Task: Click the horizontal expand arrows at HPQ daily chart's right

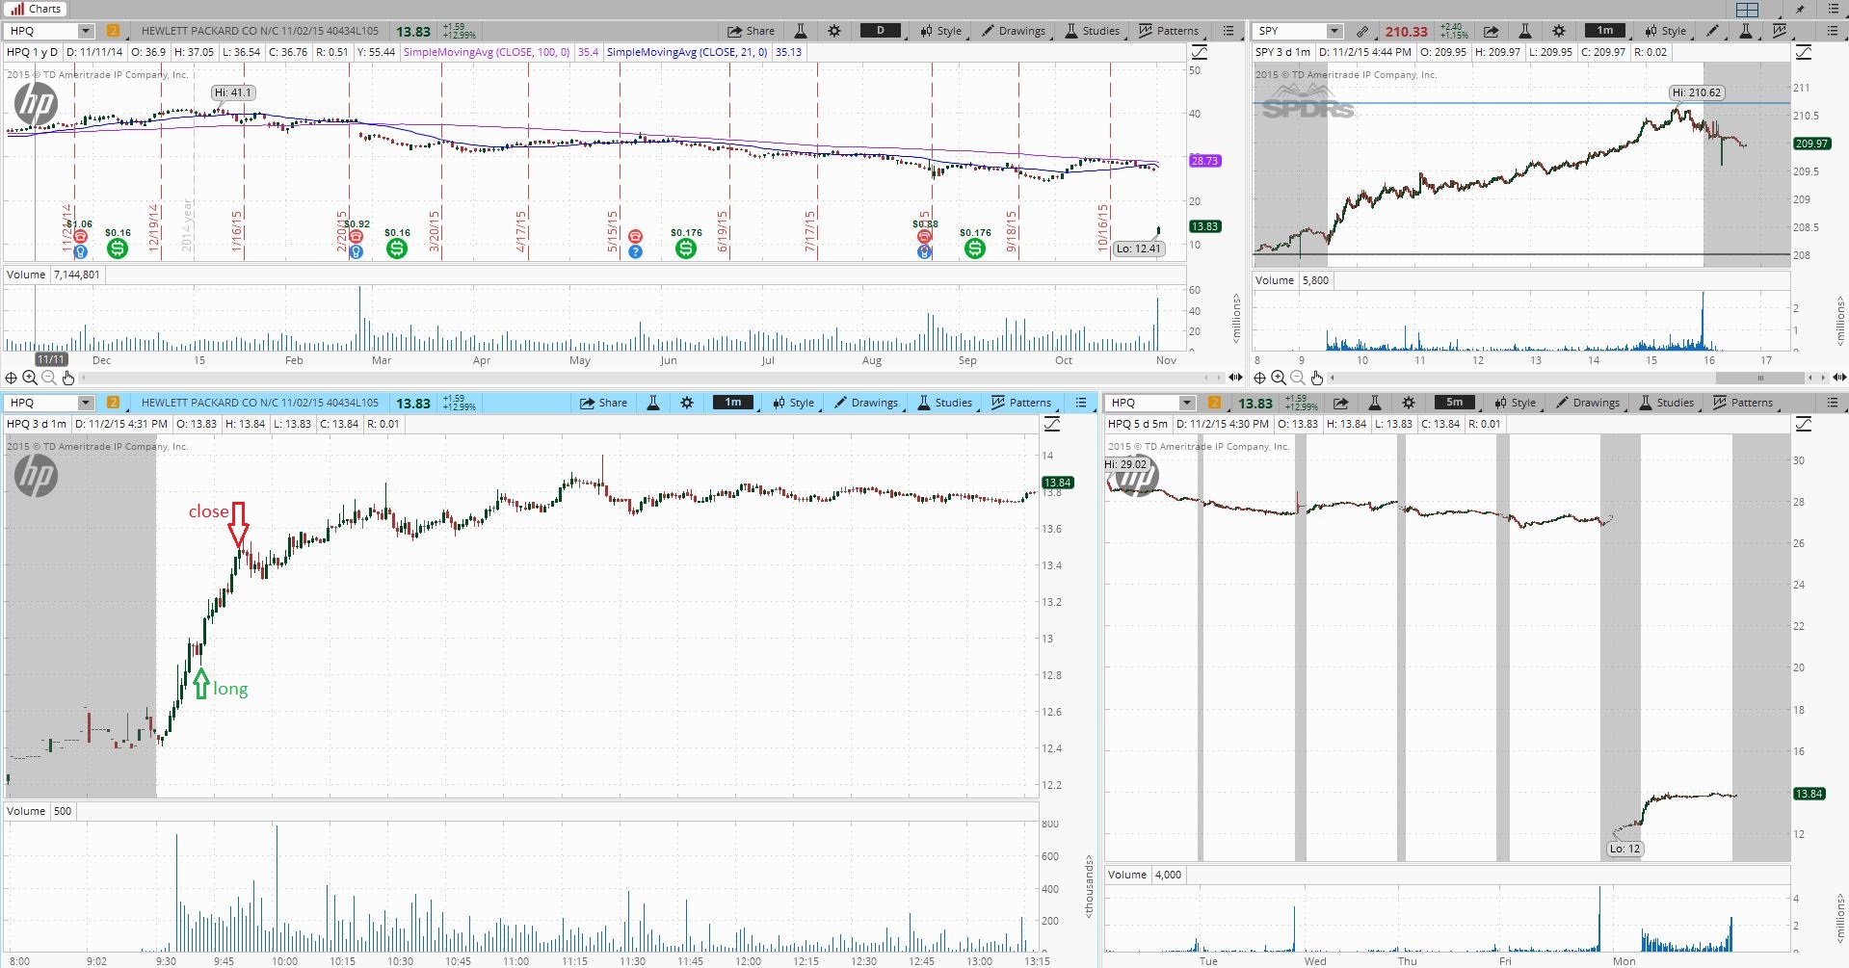Action: pos(1236,378)
